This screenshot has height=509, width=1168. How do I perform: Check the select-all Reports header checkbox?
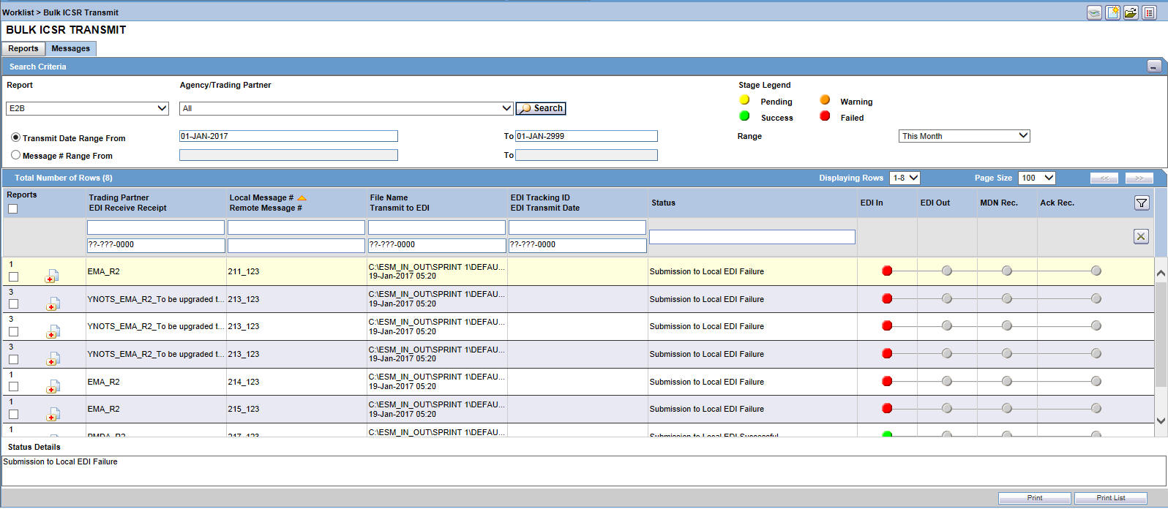point(12,209)
